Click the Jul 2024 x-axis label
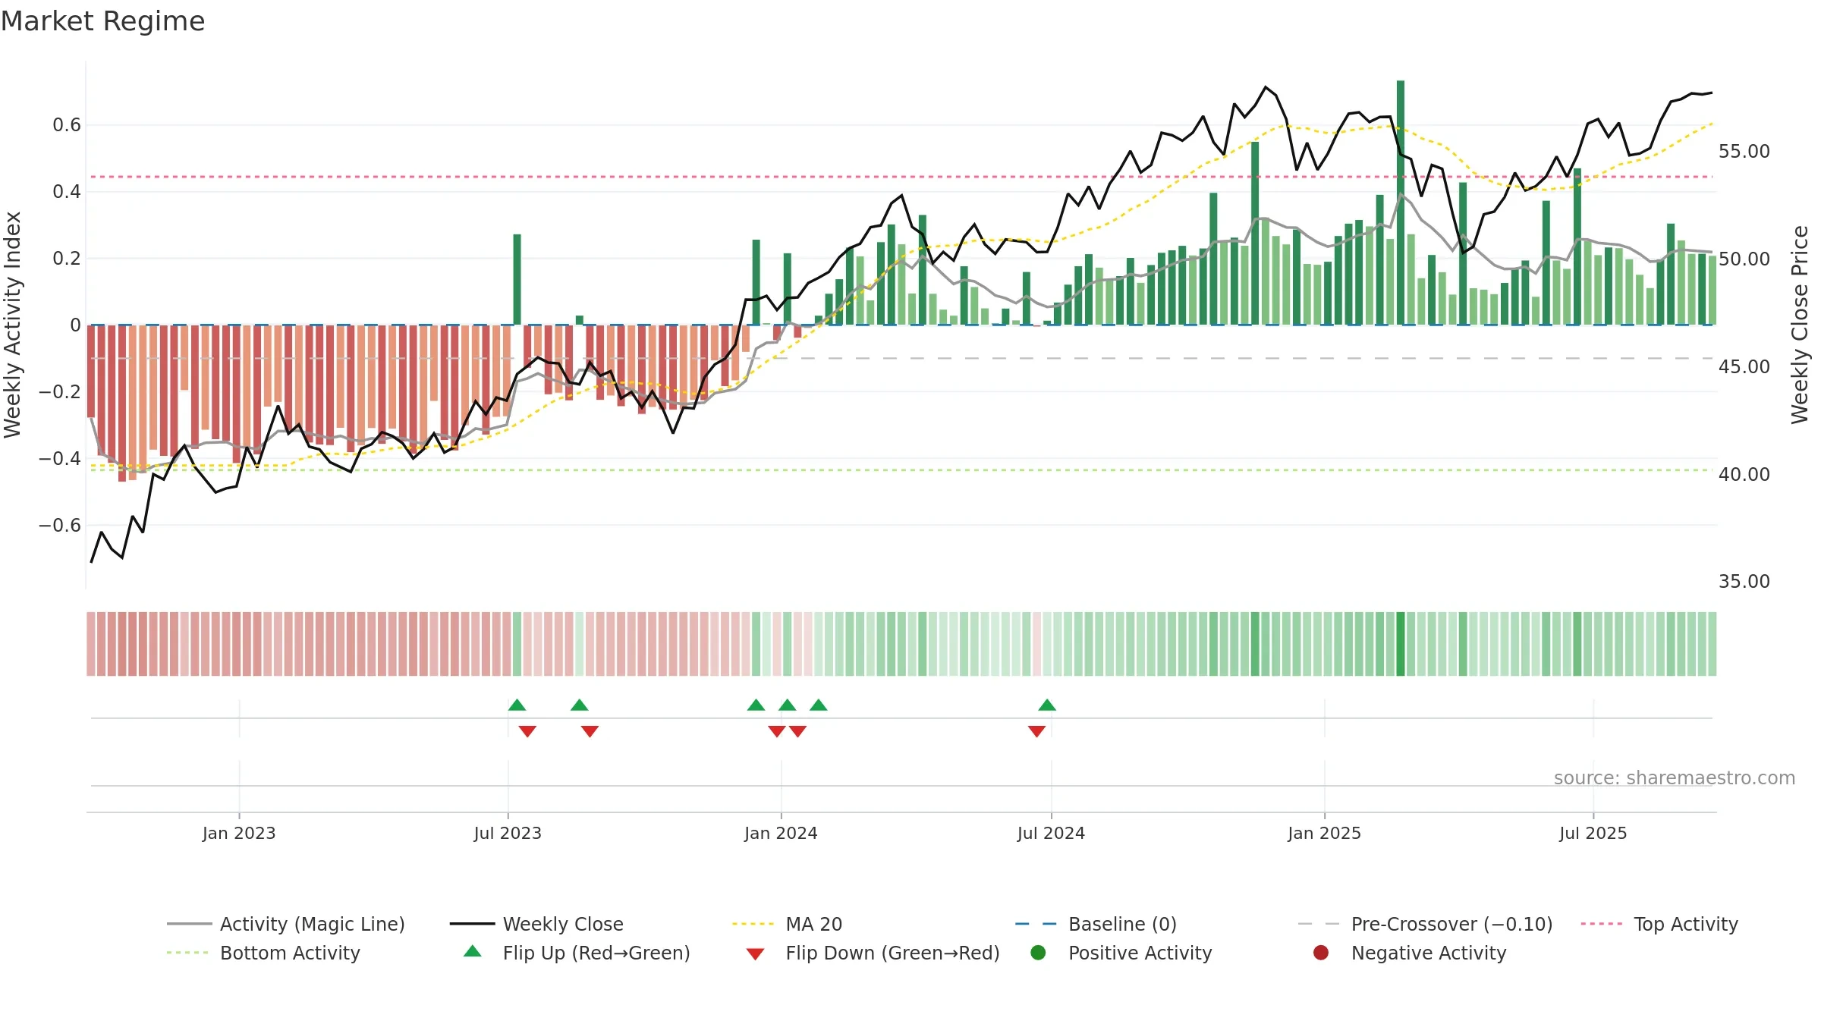Screen dimensions: 1821x1024 [1051, 834]
